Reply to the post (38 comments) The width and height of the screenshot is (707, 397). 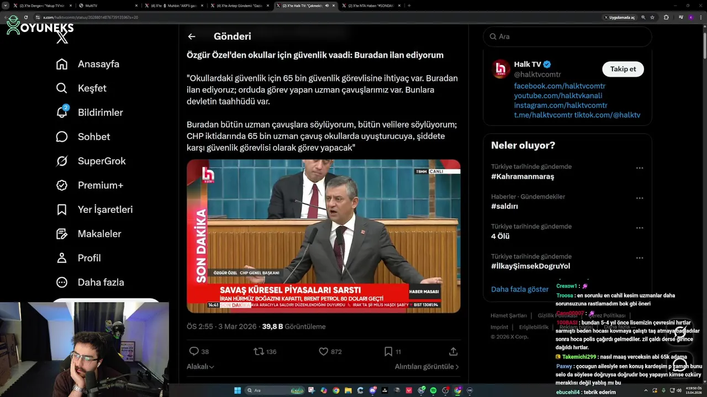[199, 351]
